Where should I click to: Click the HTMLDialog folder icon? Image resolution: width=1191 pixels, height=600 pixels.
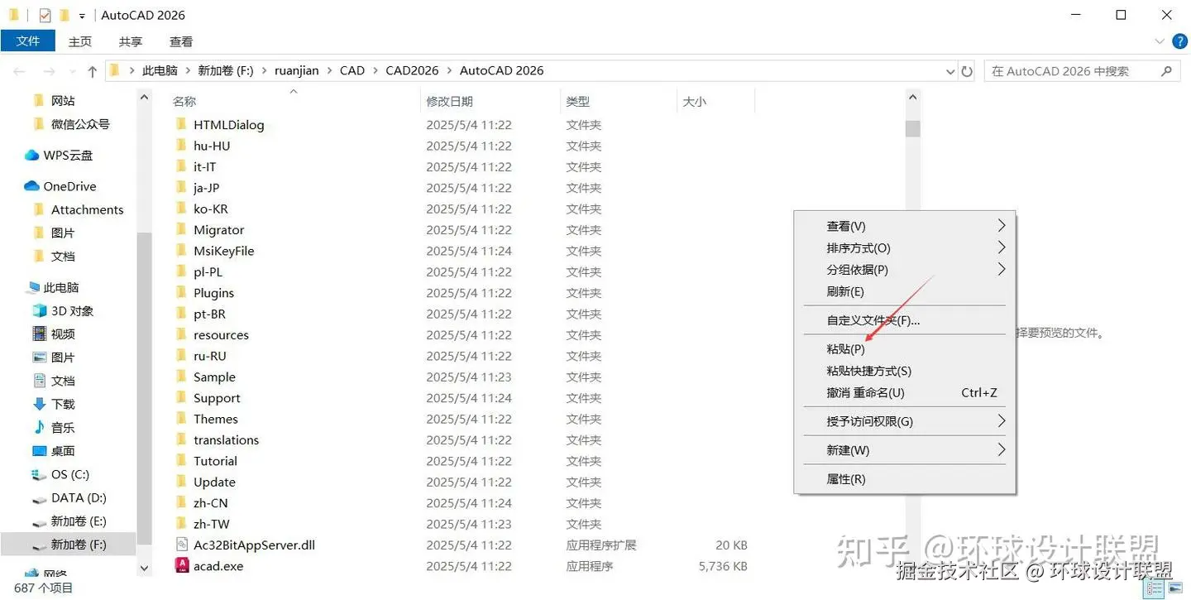[182, 125]
